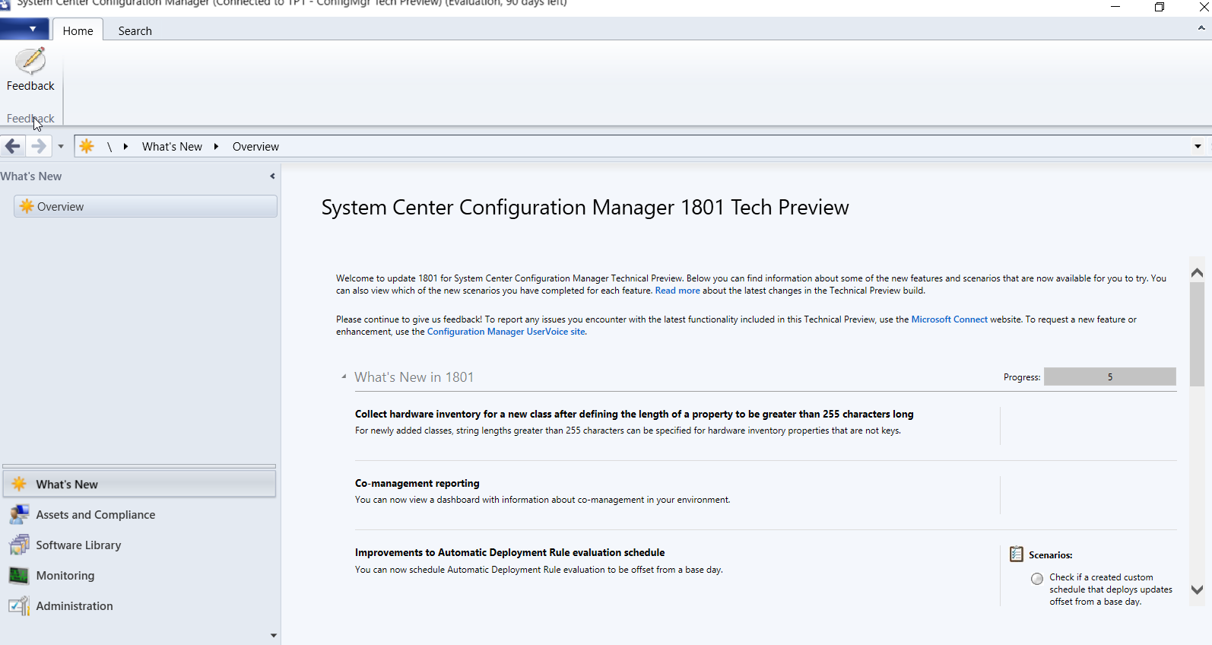The height and width of the screenshot is (645, 1212).
Task: Collapse the What's New navigation pane
Action: (272, 176)
